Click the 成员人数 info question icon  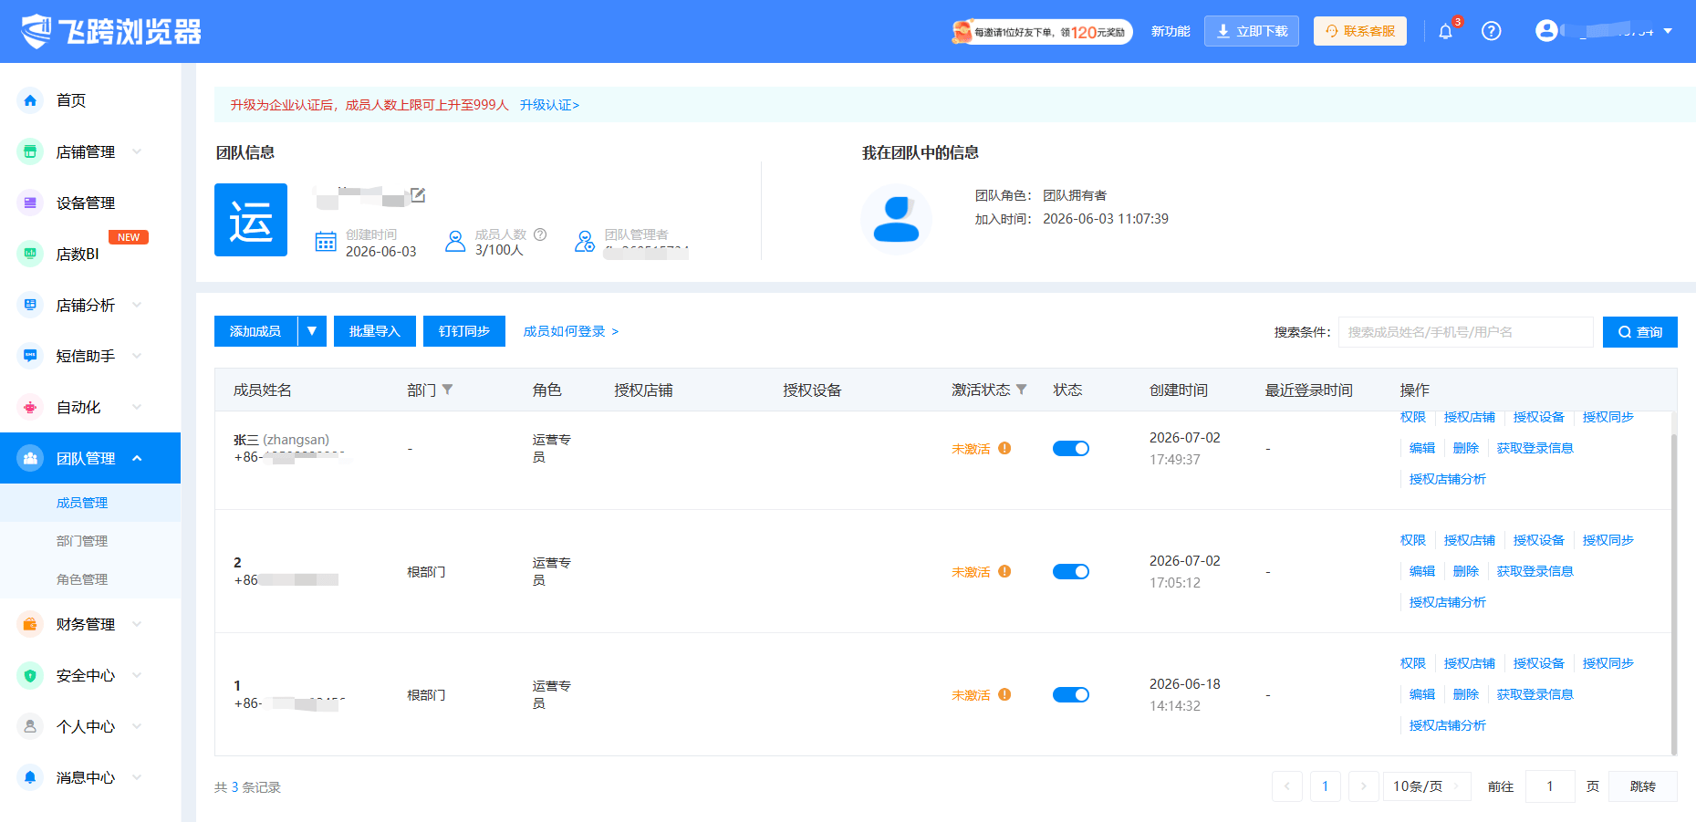[540, 234]
